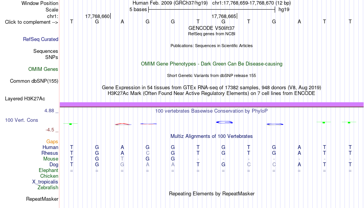Click the GENCODE V50lift37 track title

(212, 28)
